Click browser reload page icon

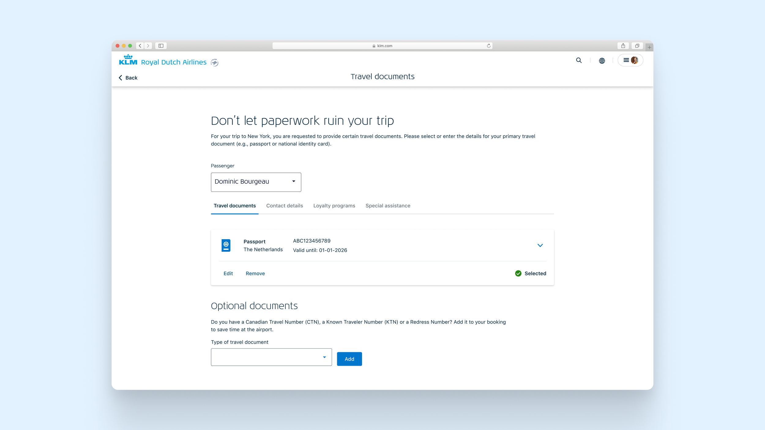489,46
